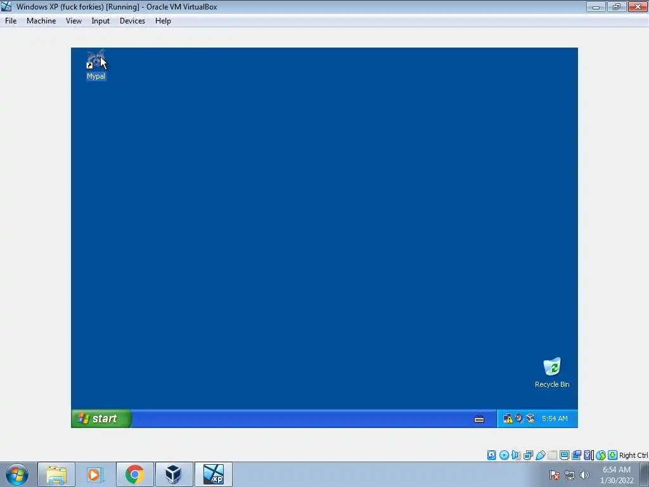Click the green arrow host key icon

point(613,455)
